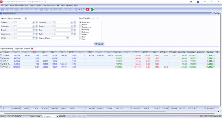
Task: Expand the Report dropdown
Action: point(26,18)
